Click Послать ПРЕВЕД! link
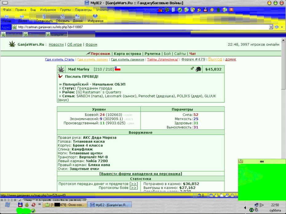The width and height of the screenshot is (286, 214). coord(81,77)
